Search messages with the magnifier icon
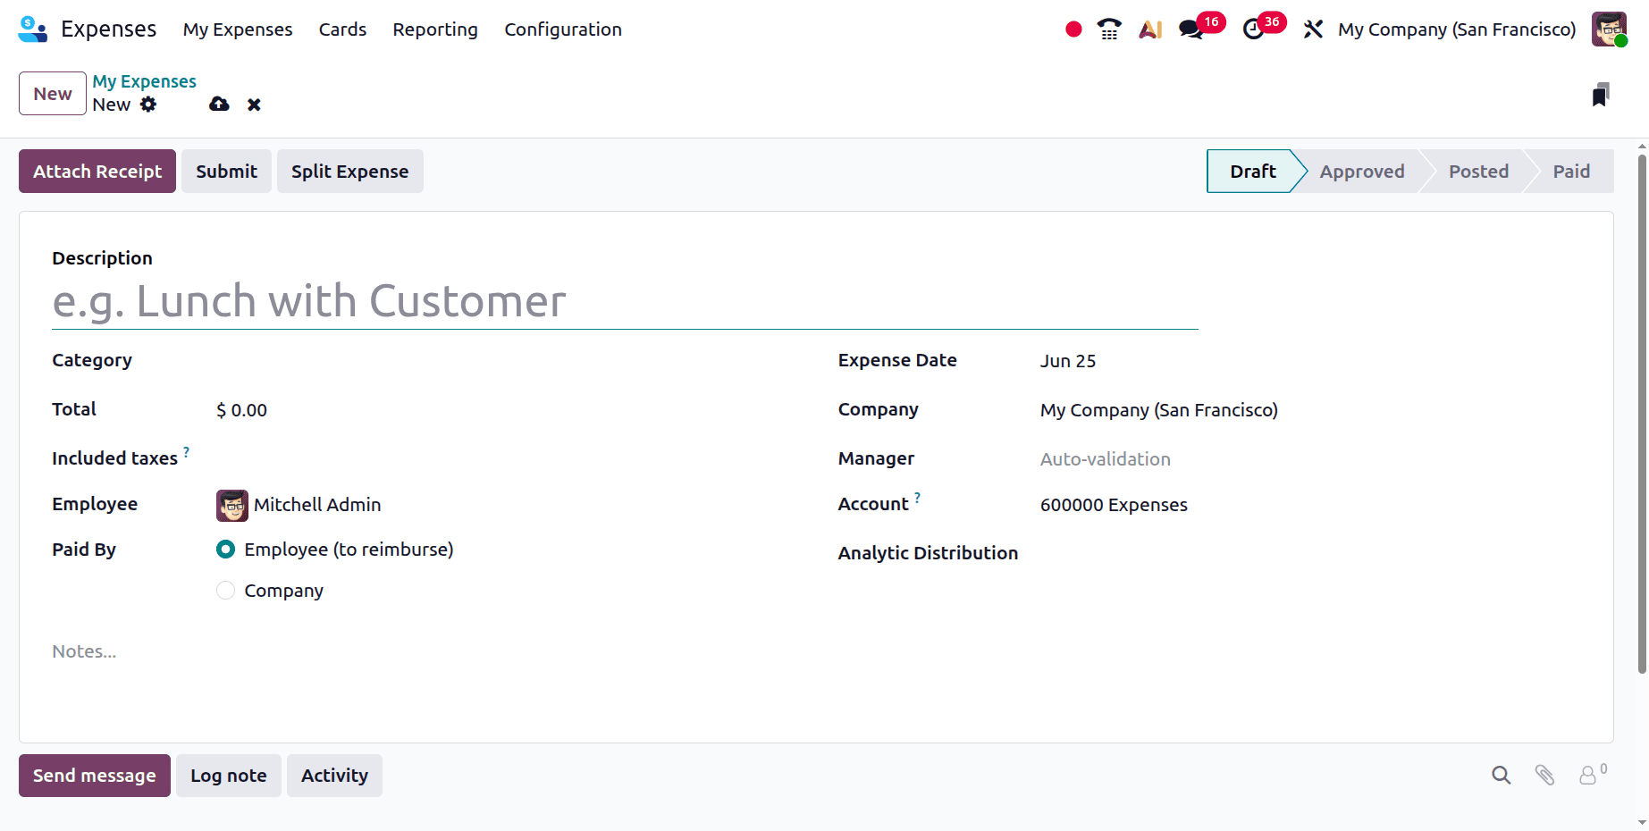Viewport: 1649px width, 831px height. tap(1502, 776)
